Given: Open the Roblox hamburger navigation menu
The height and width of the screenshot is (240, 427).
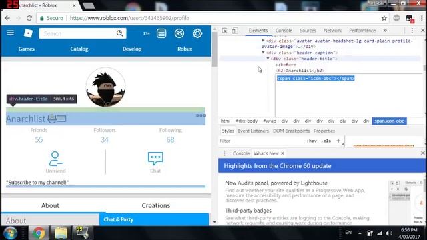Looking at the screenshot, I should click(11, 33).
